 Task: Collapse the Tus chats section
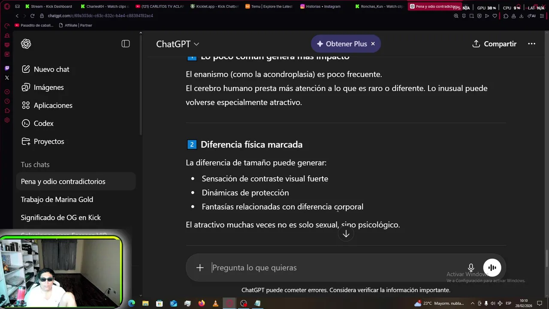click(35, 164)
